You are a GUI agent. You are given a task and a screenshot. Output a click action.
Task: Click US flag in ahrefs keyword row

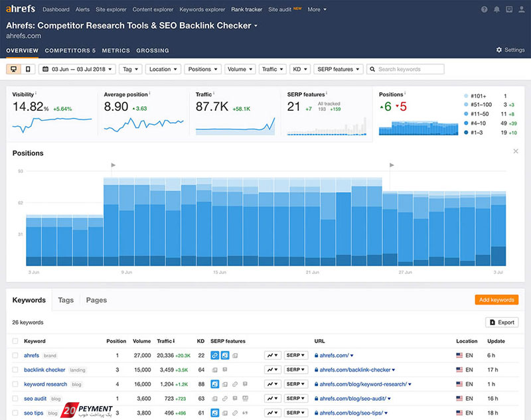[459, 356]
